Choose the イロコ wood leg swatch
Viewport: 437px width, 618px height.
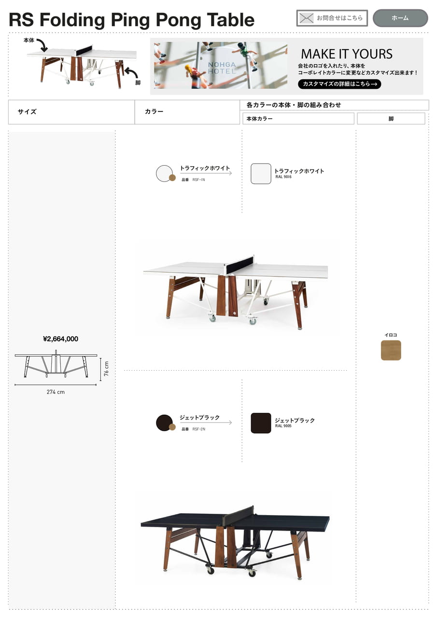(391, 351)
